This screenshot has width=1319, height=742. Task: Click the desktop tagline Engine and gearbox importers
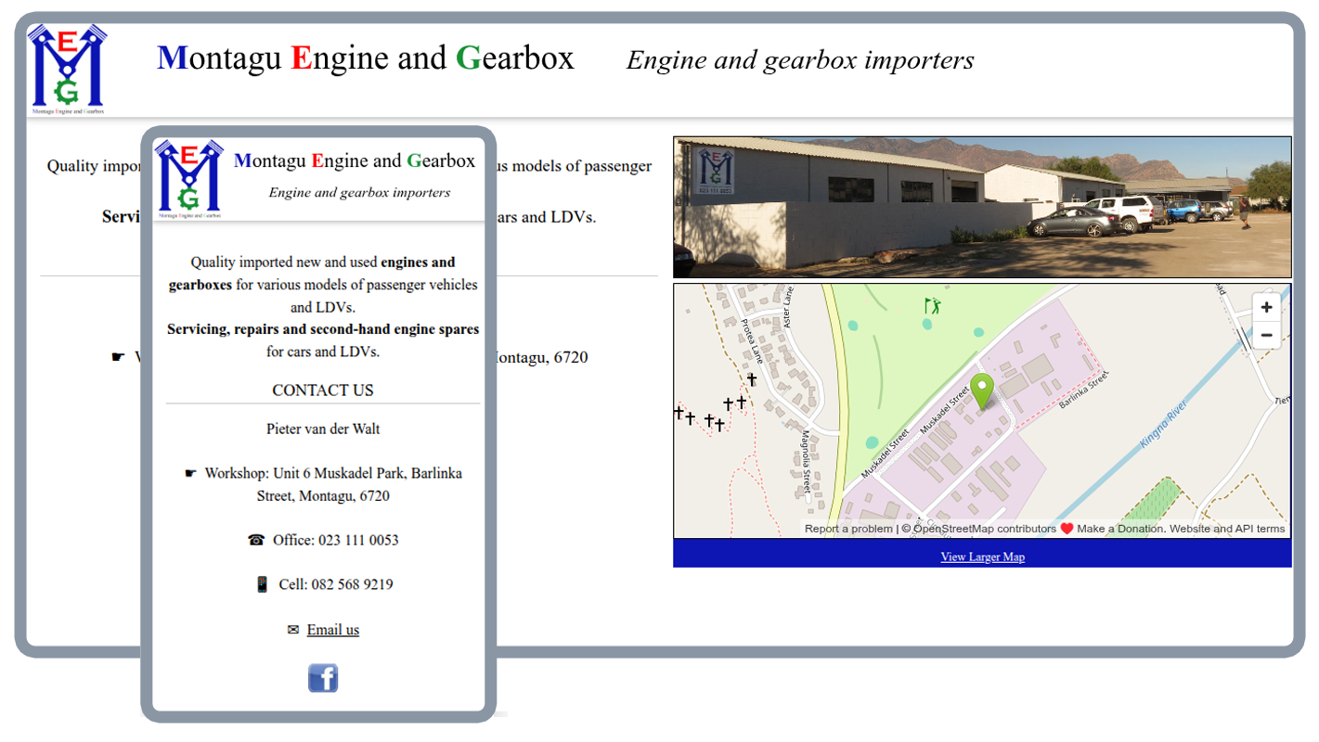point(800,60)
